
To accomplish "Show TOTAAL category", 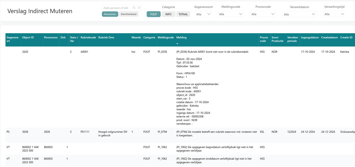I will pos(183,14).
